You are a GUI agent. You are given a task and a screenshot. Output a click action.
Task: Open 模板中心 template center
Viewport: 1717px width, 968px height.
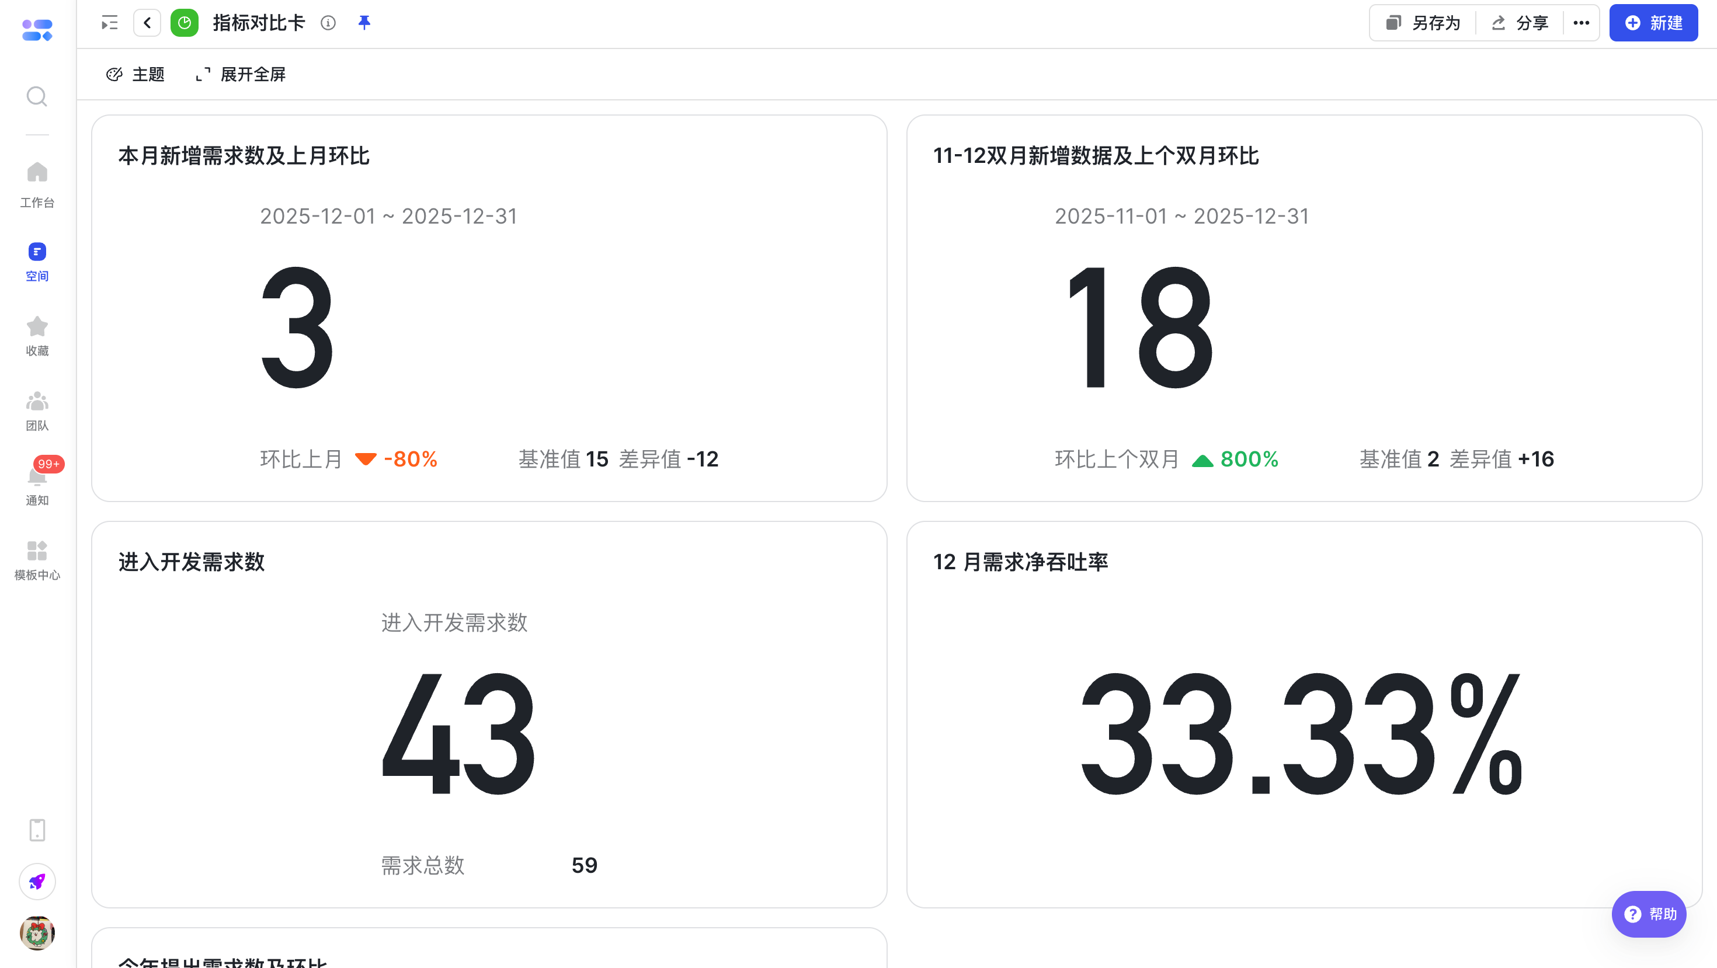pyautogui.click(x=37, y=560)
